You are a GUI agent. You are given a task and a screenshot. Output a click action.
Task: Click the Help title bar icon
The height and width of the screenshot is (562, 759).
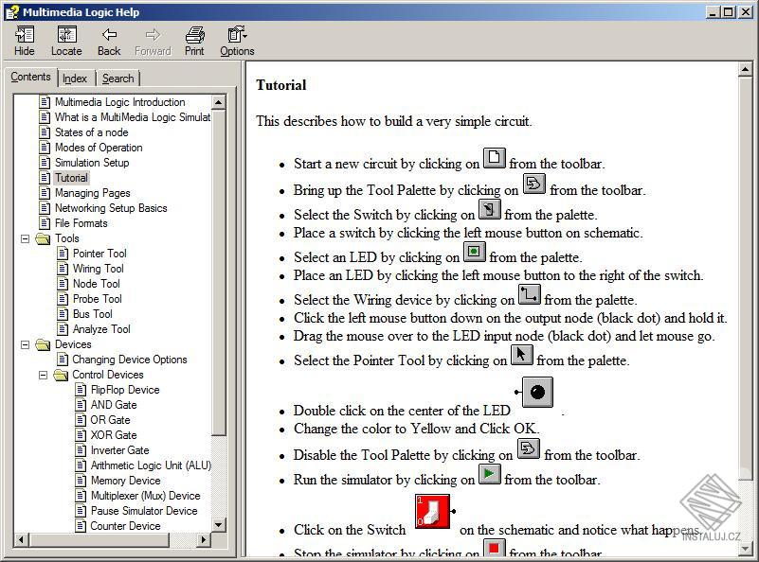coord(11,12)
